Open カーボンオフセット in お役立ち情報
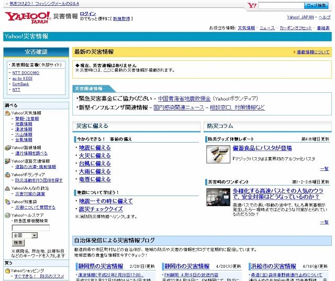Viewport: 335px width, 281px height. click(x=295, y=28)
